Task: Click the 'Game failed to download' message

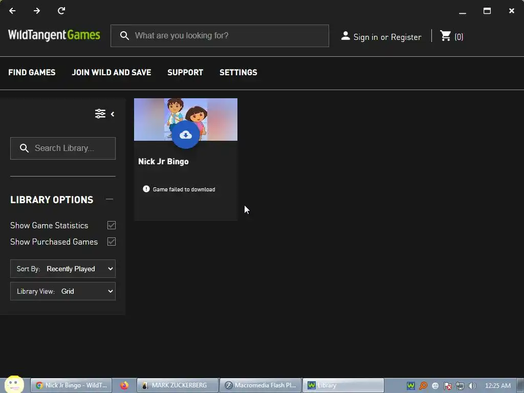Action: pos(184,189)
